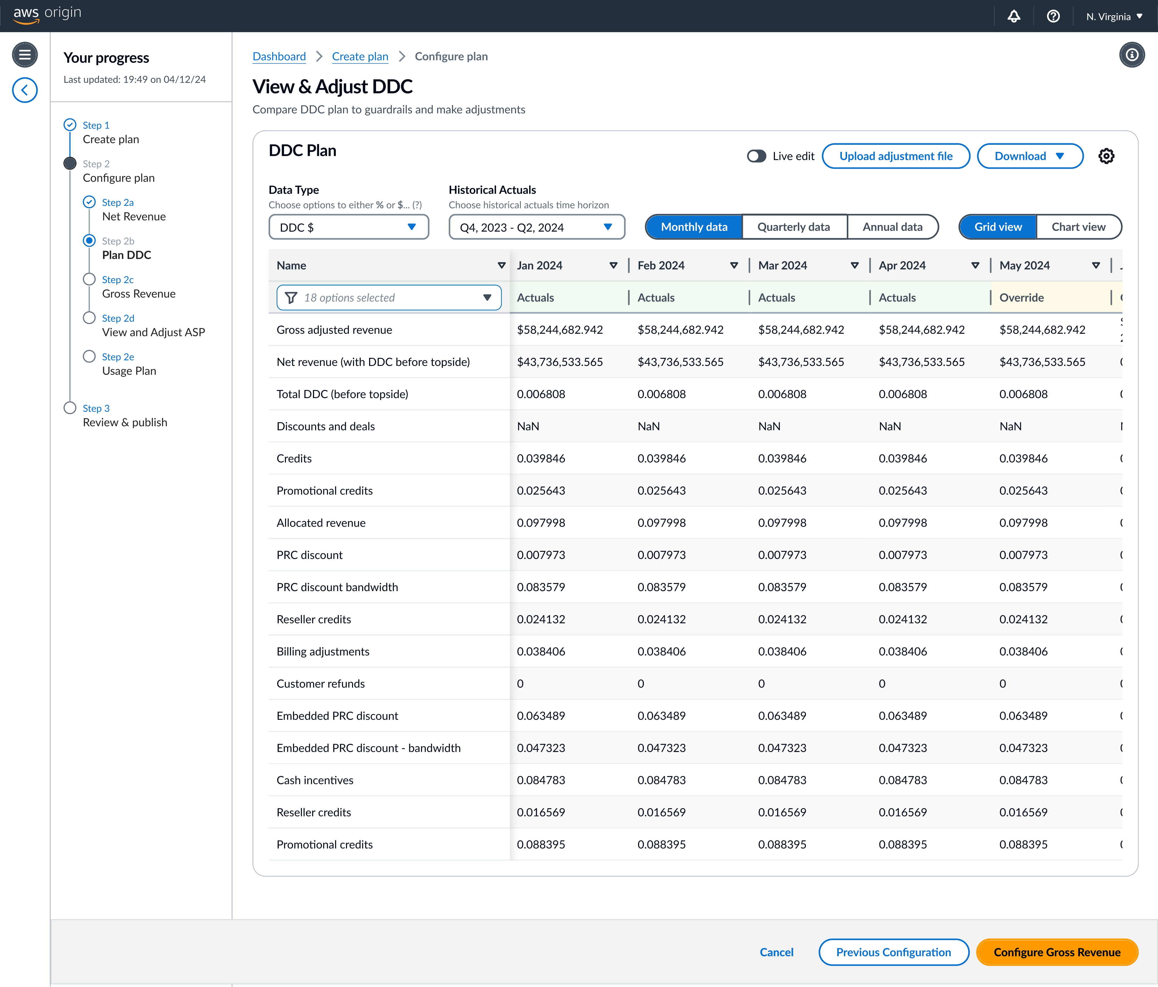Switch to Chart view
The height and width of the screenshot is (987, 1158).
(x=1078, y=227)
